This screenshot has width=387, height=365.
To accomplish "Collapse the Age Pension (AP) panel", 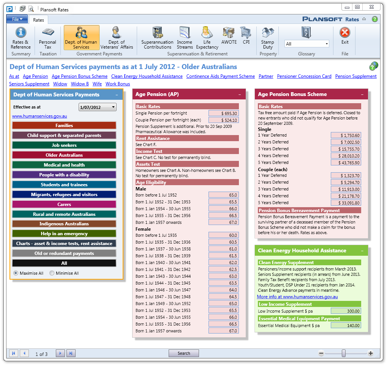I will [240, 94].
